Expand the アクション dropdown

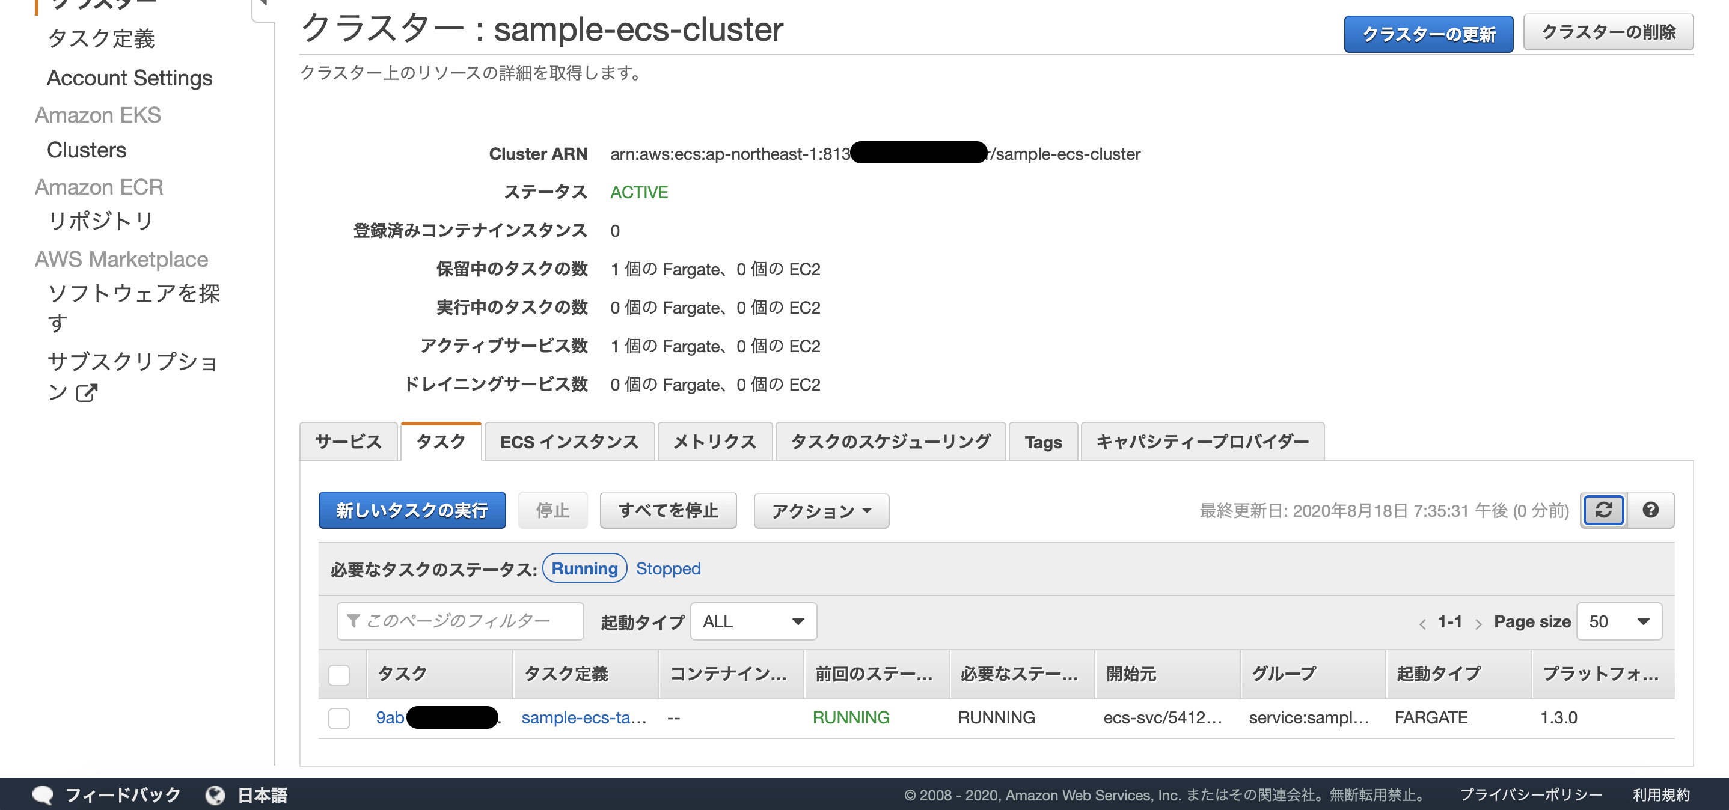821,511
